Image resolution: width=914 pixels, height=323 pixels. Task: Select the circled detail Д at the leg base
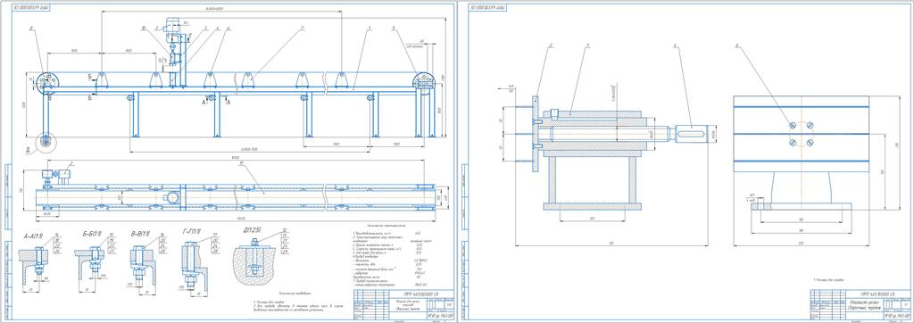(46, 140)
